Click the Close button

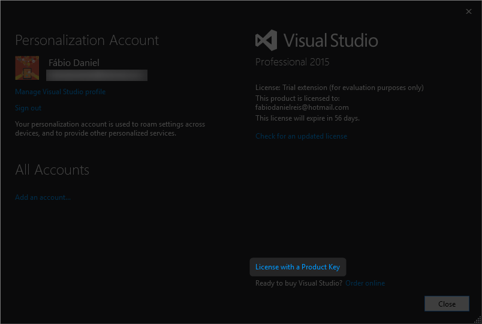pos(447,304)
